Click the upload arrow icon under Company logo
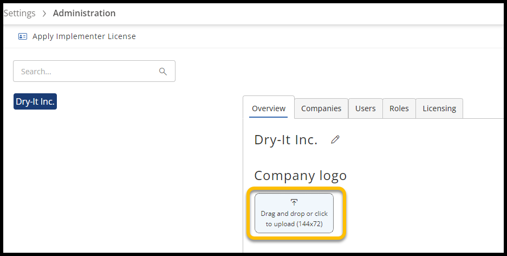The height and width of the screenshot is (256, 507). click(x=294, y=202)
